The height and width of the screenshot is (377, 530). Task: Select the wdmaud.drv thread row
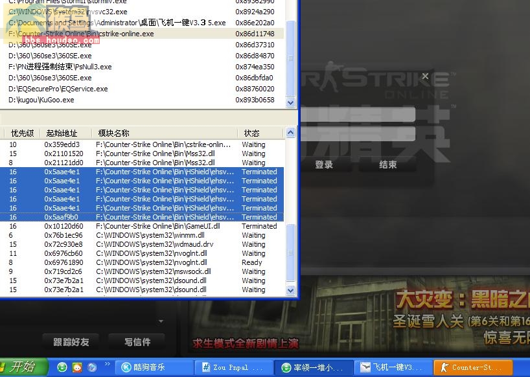pos(142,244)
